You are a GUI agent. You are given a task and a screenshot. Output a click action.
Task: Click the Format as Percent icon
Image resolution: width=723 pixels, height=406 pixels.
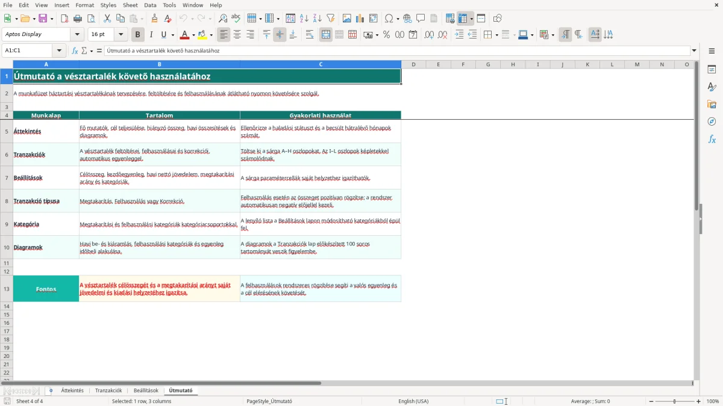(386, 35)
